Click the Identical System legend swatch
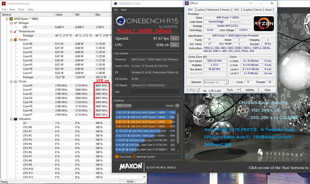The image size is (310, 184). [x=134, y=157]
